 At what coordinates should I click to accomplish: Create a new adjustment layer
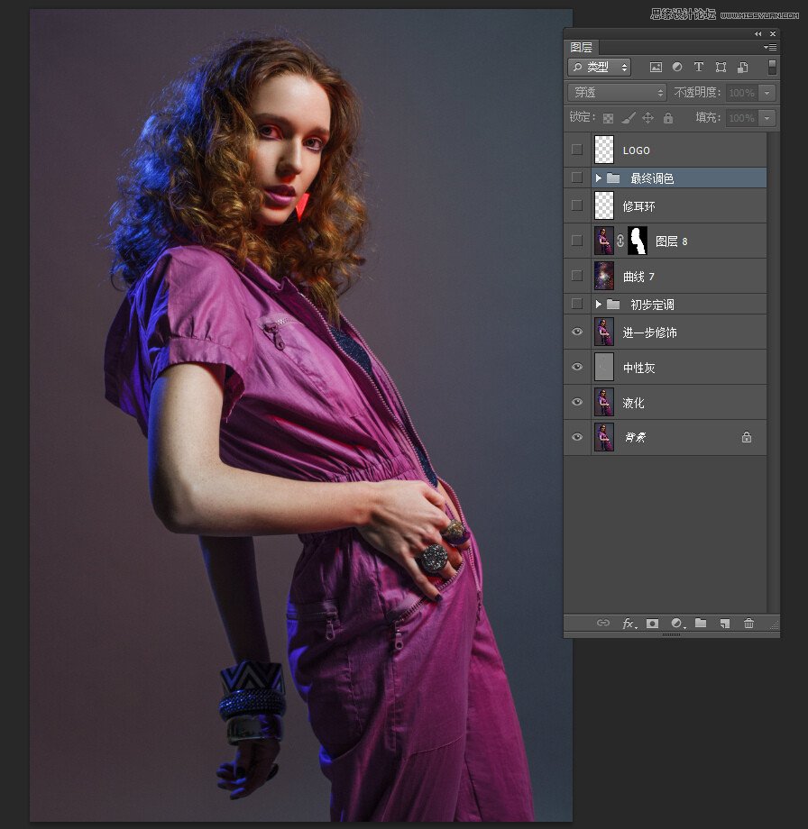click(x=676, y=624)
